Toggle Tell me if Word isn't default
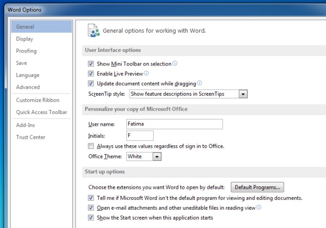This screenshot has height=228, width=326. pyautogui.click(x=91, y=198)
